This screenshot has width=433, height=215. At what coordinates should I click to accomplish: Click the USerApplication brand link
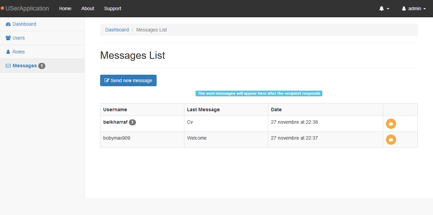point(27,8)
